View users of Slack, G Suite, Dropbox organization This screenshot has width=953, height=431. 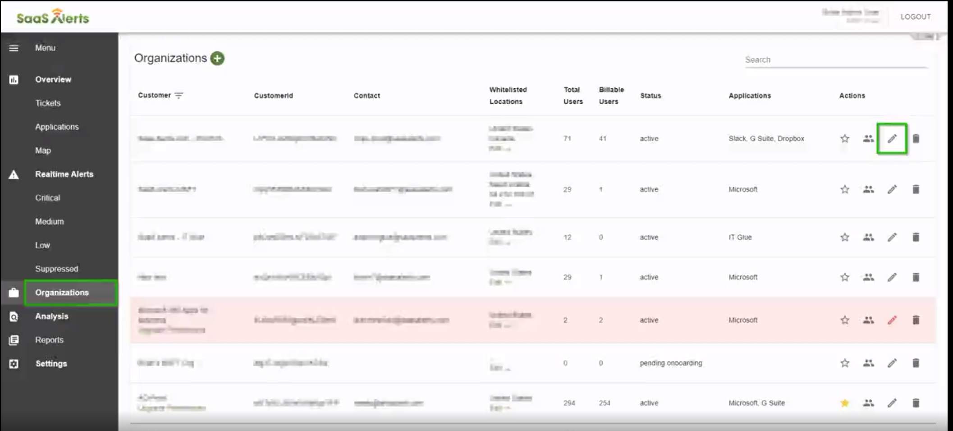click(x=868, y=138)
